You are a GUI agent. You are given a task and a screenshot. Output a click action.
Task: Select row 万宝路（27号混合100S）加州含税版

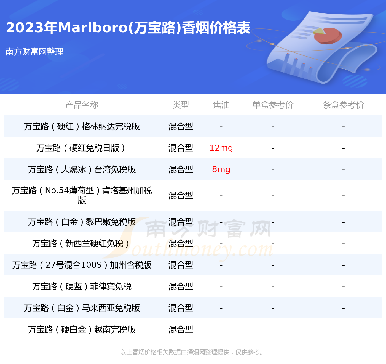(193, 265)
